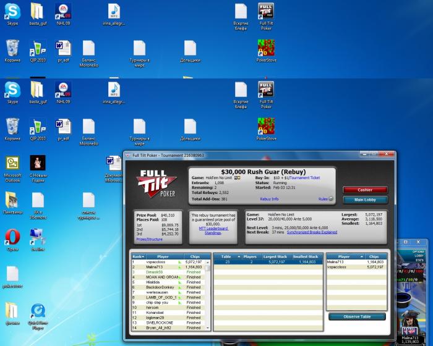Click the green marker beside BackdoorDonkey

click(x=180, y=287)
